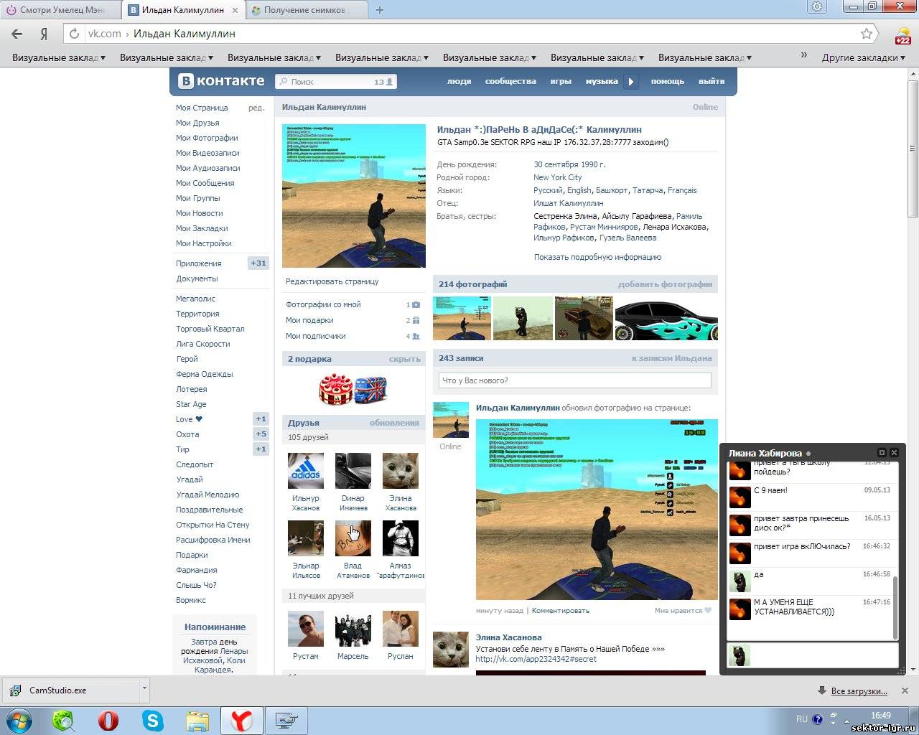Open http://vk.com/app2324342#secret link
The image size is (919, 735).
[536, 659]
